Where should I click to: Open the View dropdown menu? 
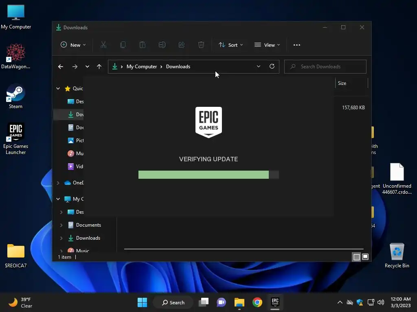267,45
